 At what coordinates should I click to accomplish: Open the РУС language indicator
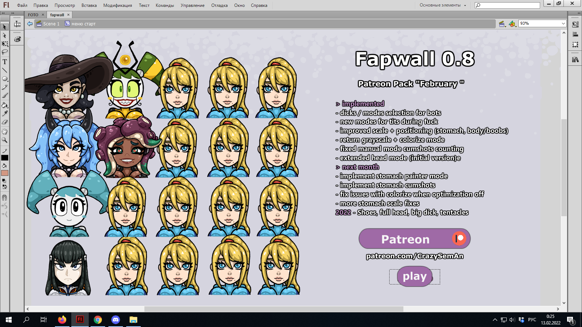coord(532,320)
